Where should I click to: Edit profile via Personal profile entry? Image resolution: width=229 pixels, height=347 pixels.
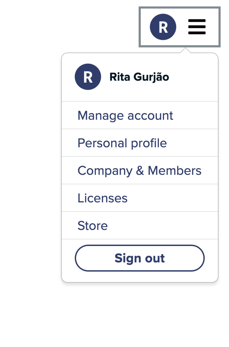(140, 143)
